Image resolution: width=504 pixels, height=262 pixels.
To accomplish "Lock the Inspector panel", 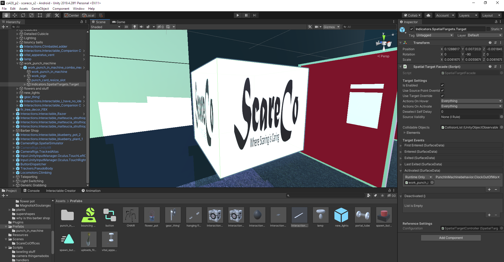I will click(496, 22).
